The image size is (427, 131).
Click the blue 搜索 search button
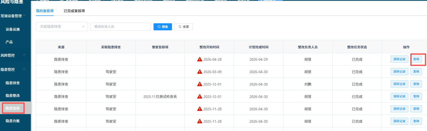pos(163,27)
